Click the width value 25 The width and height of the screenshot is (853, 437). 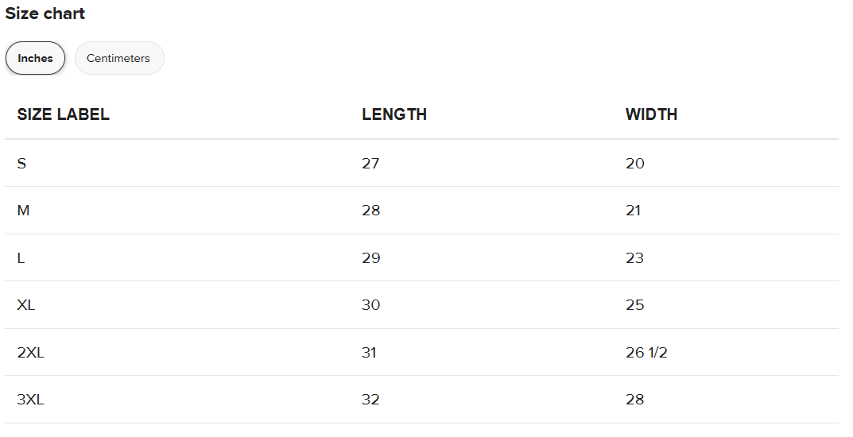(634, 305)
